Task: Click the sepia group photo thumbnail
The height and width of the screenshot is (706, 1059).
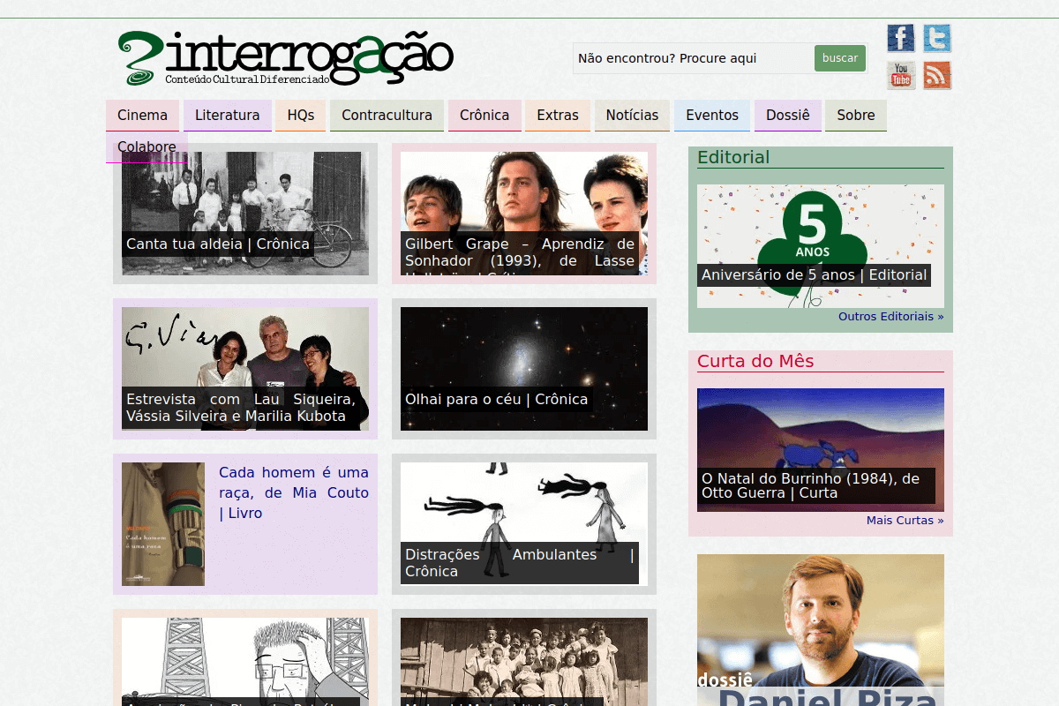Action: click(524, 662)
